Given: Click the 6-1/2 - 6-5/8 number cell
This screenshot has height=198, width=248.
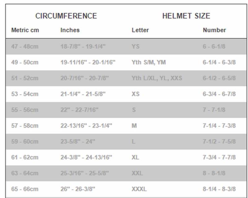Looking at the screenshot, I should [219, 78].
